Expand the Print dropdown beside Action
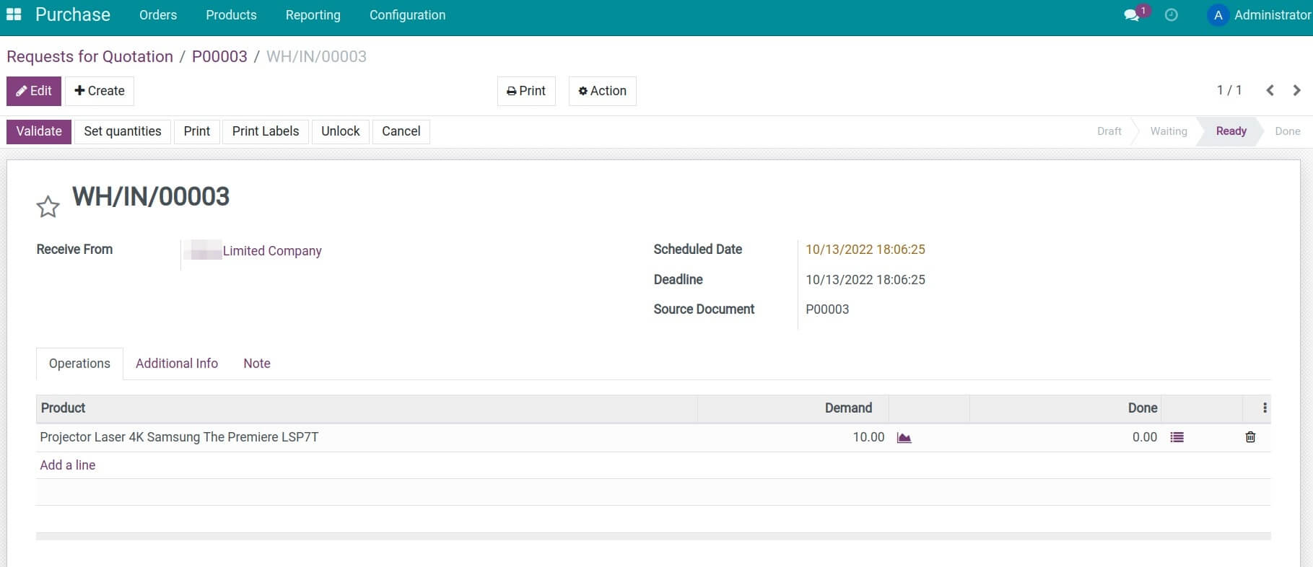This screenshot has width=1313, height=567. click(x=526, y=91)
